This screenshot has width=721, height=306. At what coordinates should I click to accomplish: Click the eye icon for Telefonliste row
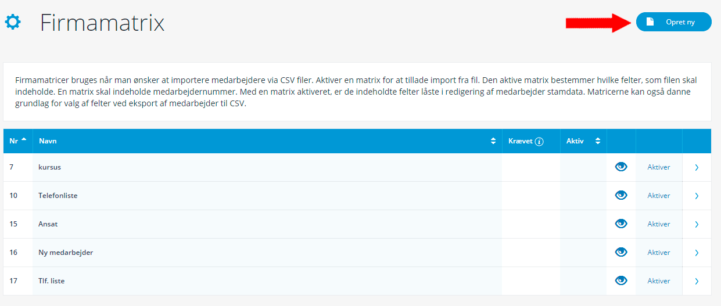(x=621, y=196)
